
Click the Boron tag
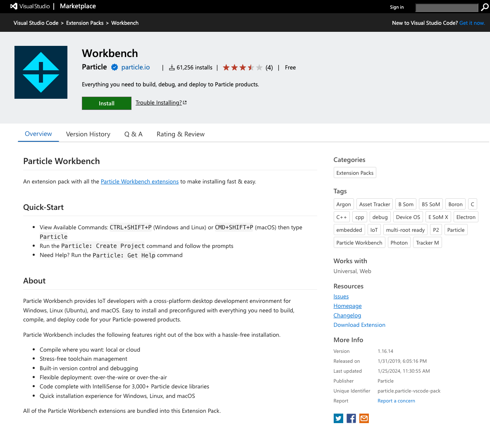tap(455, 204)
